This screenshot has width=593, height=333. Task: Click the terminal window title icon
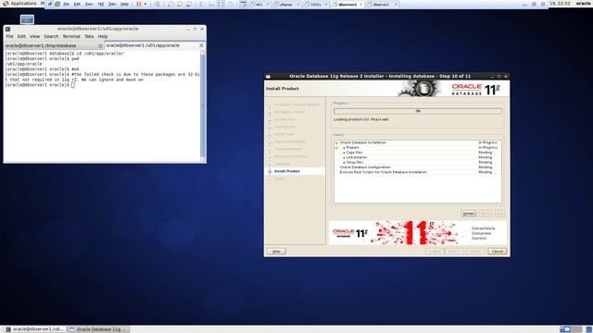click(x=7, y=29)
